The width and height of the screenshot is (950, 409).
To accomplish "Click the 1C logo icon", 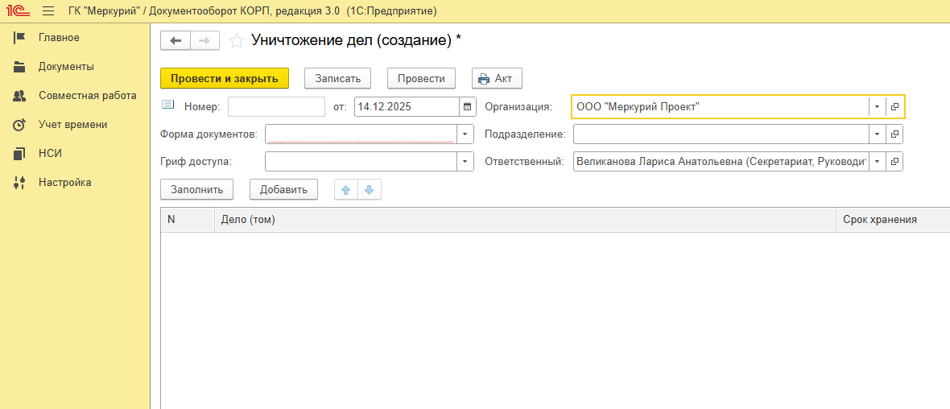I will click(19, 11).
